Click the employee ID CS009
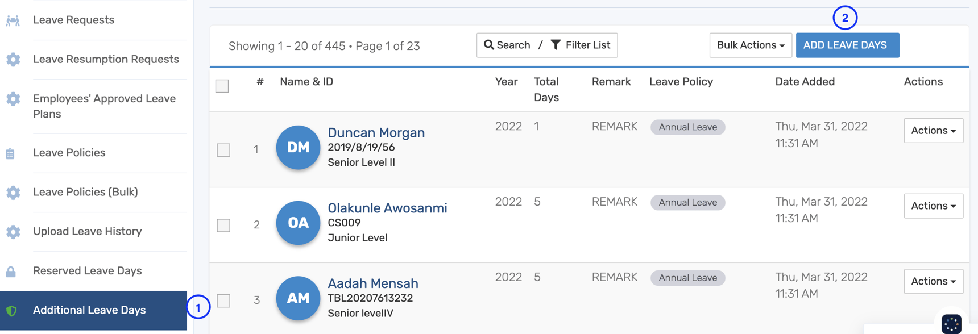The width and height of the screenshot is (978, 334). 344,223
